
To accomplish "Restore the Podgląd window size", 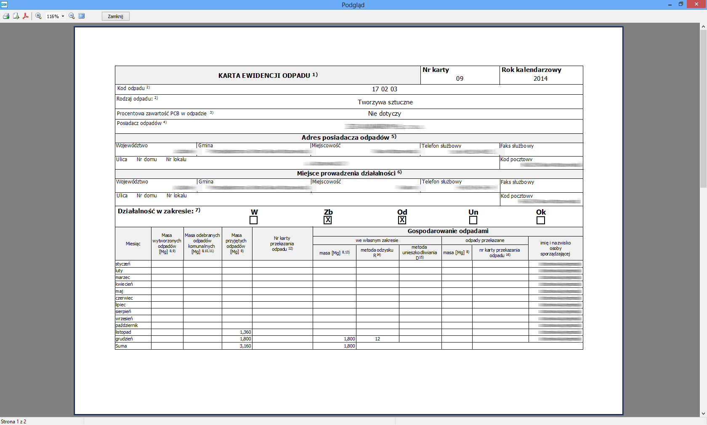I will click(x=681, y=4).
